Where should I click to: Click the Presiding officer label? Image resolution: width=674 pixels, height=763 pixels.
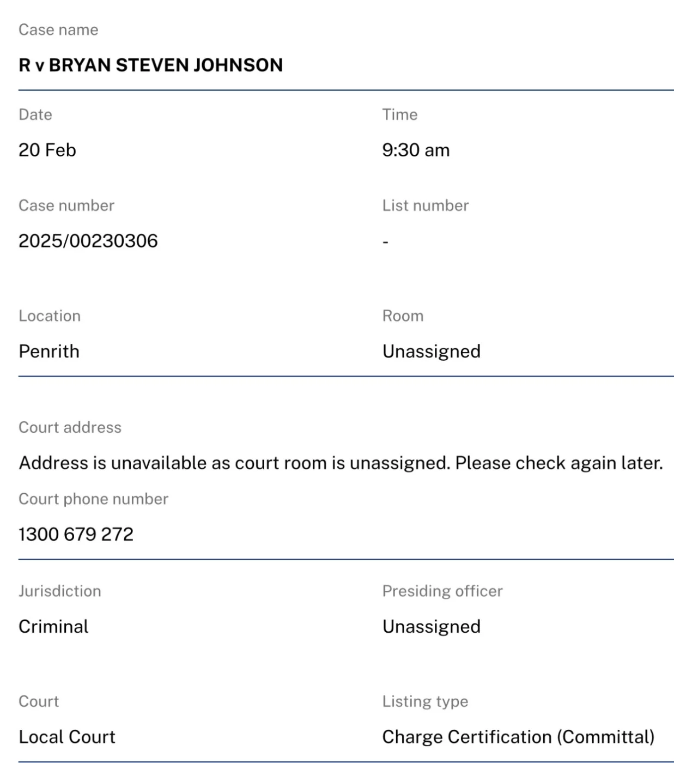442,591
